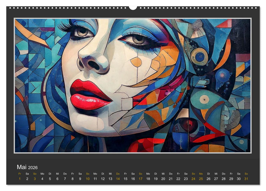The height and width of the screenshot is (191, 266).
Task: Select date 28 in the calendar row
Action: [224, 179]
